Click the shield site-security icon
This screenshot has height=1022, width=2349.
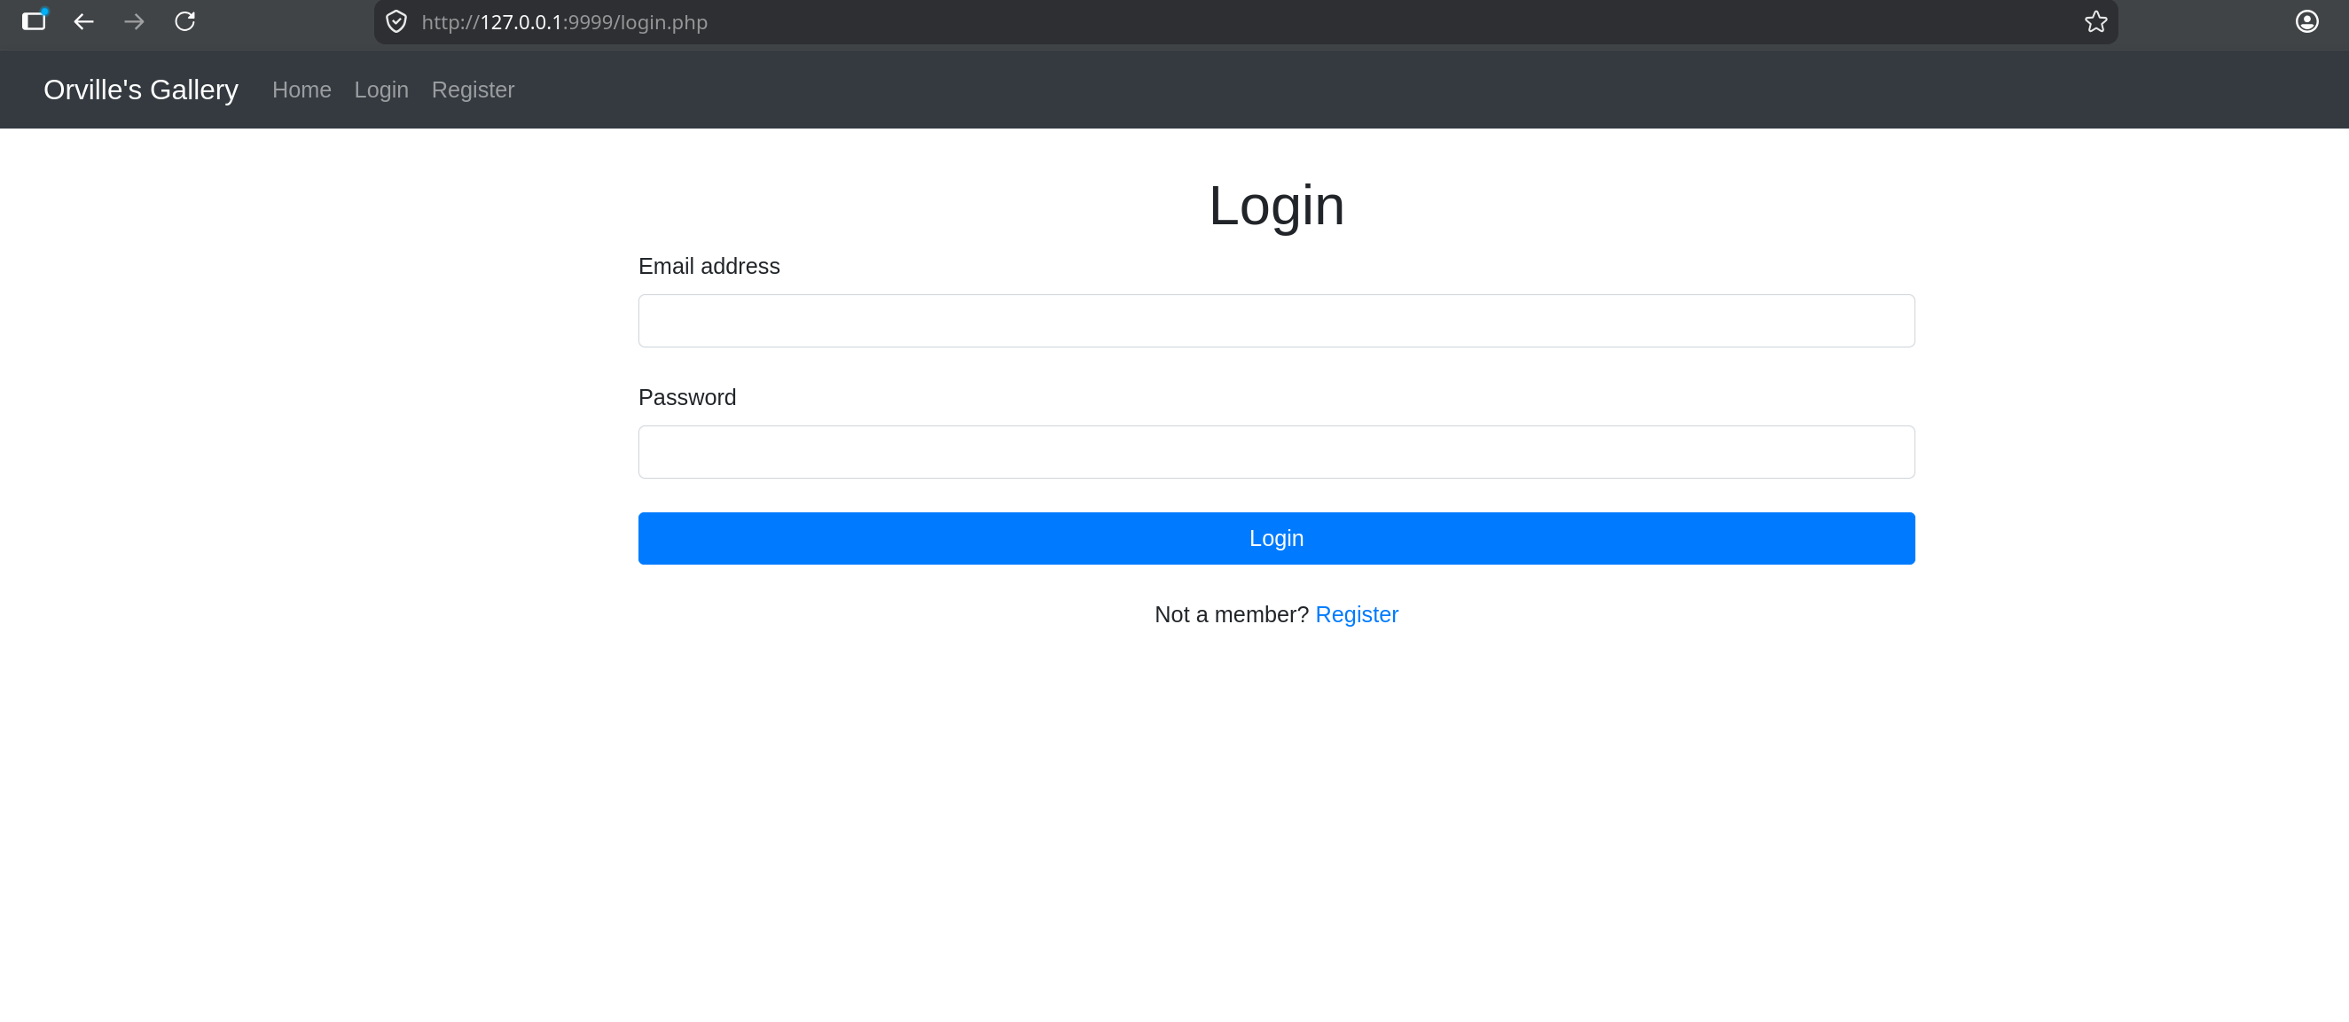pyautogui.click(x=395, y=22)
